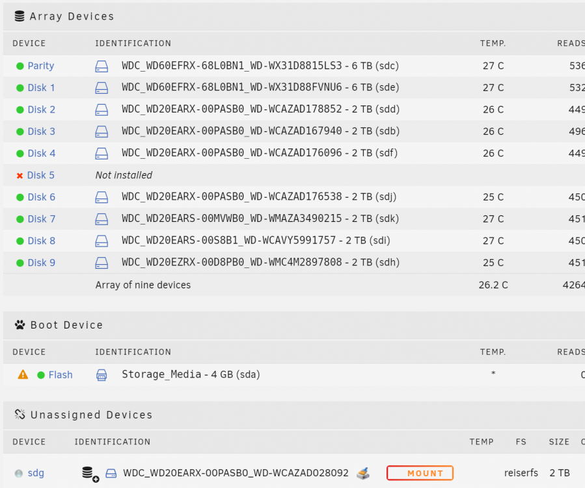Click the red X next to Disk 5
The image size is (585, 488).
point(20,176)
